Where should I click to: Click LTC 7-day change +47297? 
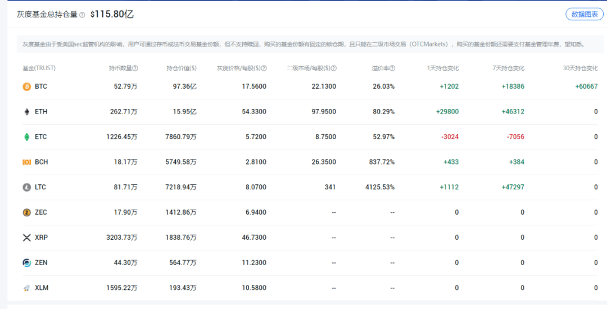click(x=513, y=187)
